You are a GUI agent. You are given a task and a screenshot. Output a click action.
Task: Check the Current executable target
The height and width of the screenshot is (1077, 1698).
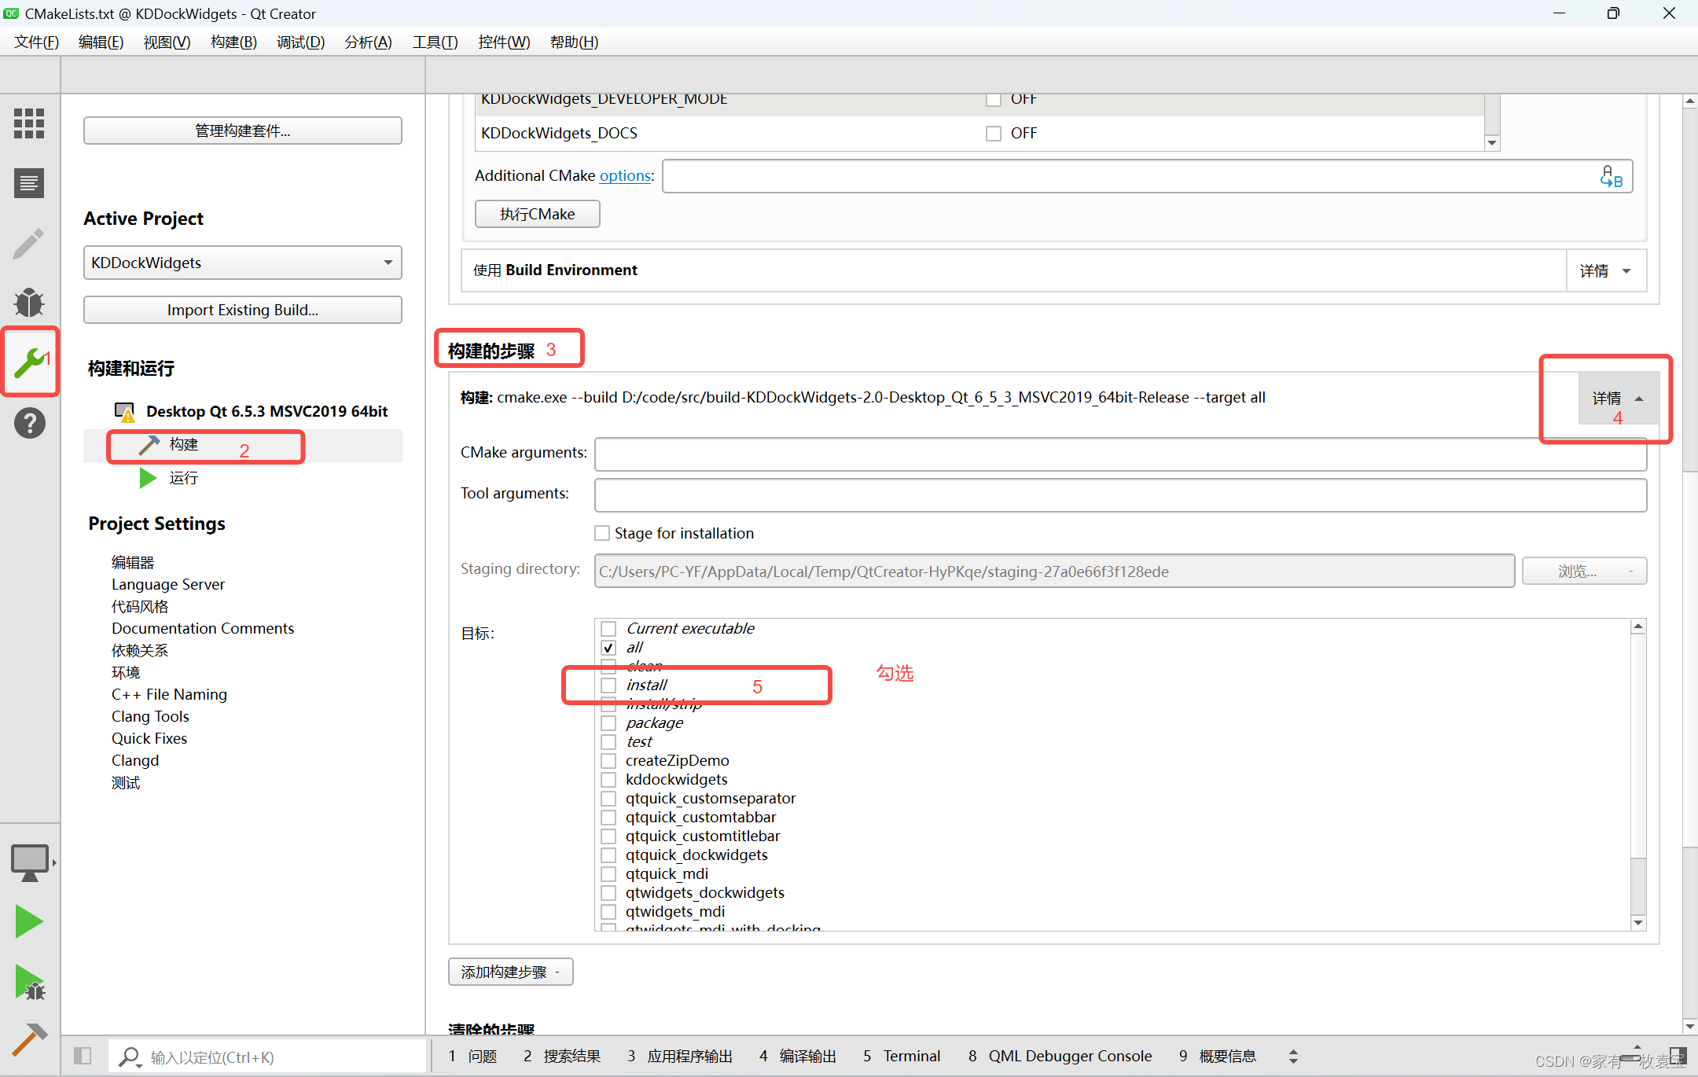pos(608,629)
